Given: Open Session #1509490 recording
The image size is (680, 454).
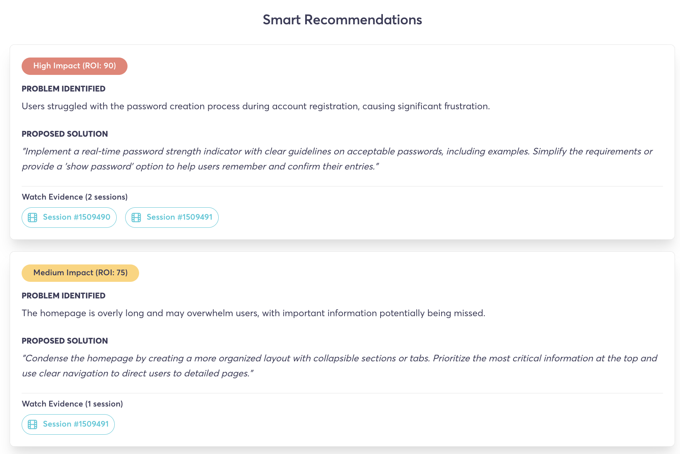Looking at the screenshot, I should 69,217.
